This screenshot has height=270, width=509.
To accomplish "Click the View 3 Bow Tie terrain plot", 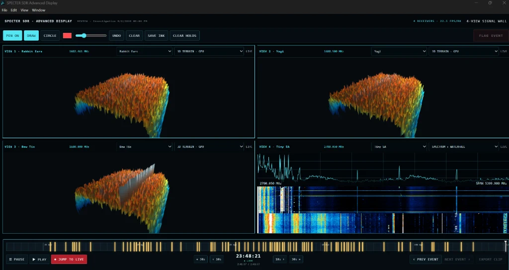I will [x=129, y=192].
